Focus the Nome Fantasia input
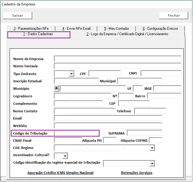Viewport: 193px width, 182px height. point(117,66)
